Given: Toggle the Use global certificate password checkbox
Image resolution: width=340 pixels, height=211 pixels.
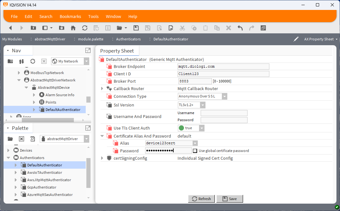Looking at the screenshot, I should (x=195, y=150).
